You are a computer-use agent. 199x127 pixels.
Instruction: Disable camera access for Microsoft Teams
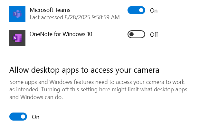(136, 10)
